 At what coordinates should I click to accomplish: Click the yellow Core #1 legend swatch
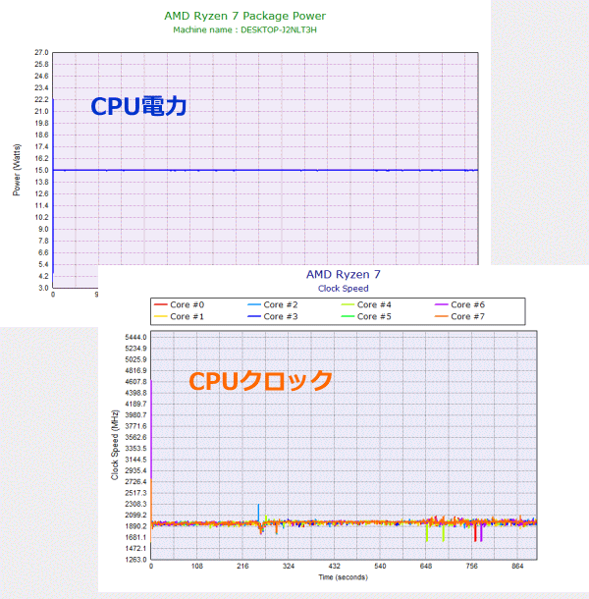point(160,316)
